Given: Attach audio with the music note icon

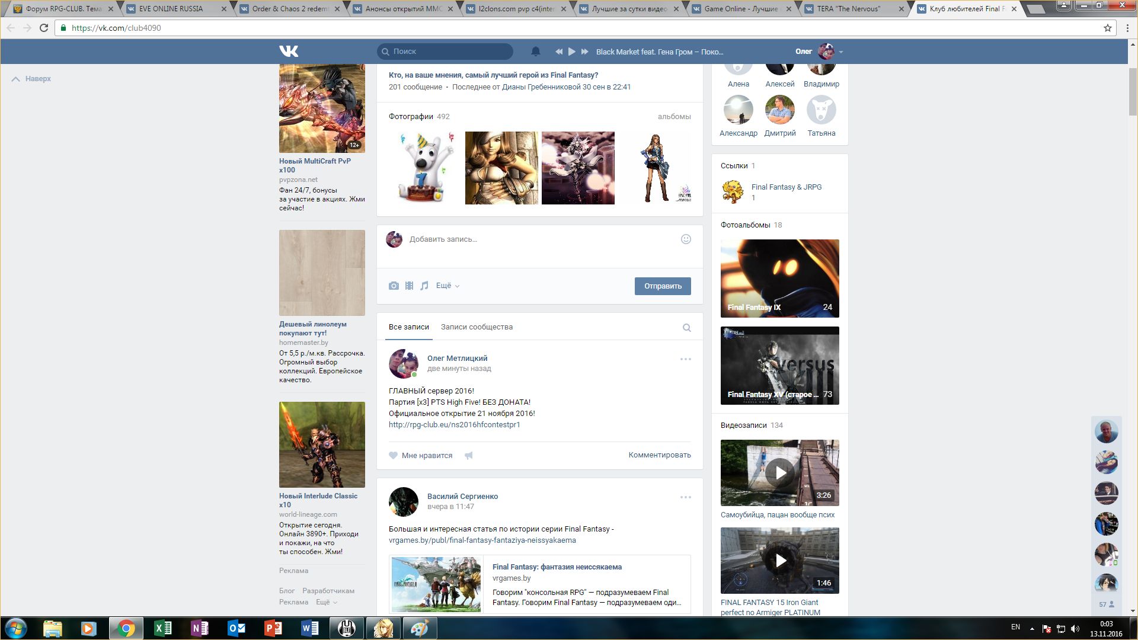Looking at the screenshot, I should pyautogui.click(x=424, y=286).
